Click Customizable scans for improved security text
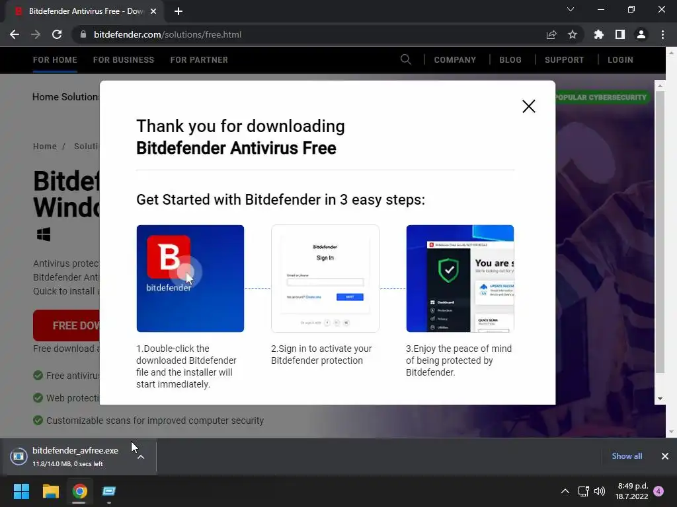 155,421
